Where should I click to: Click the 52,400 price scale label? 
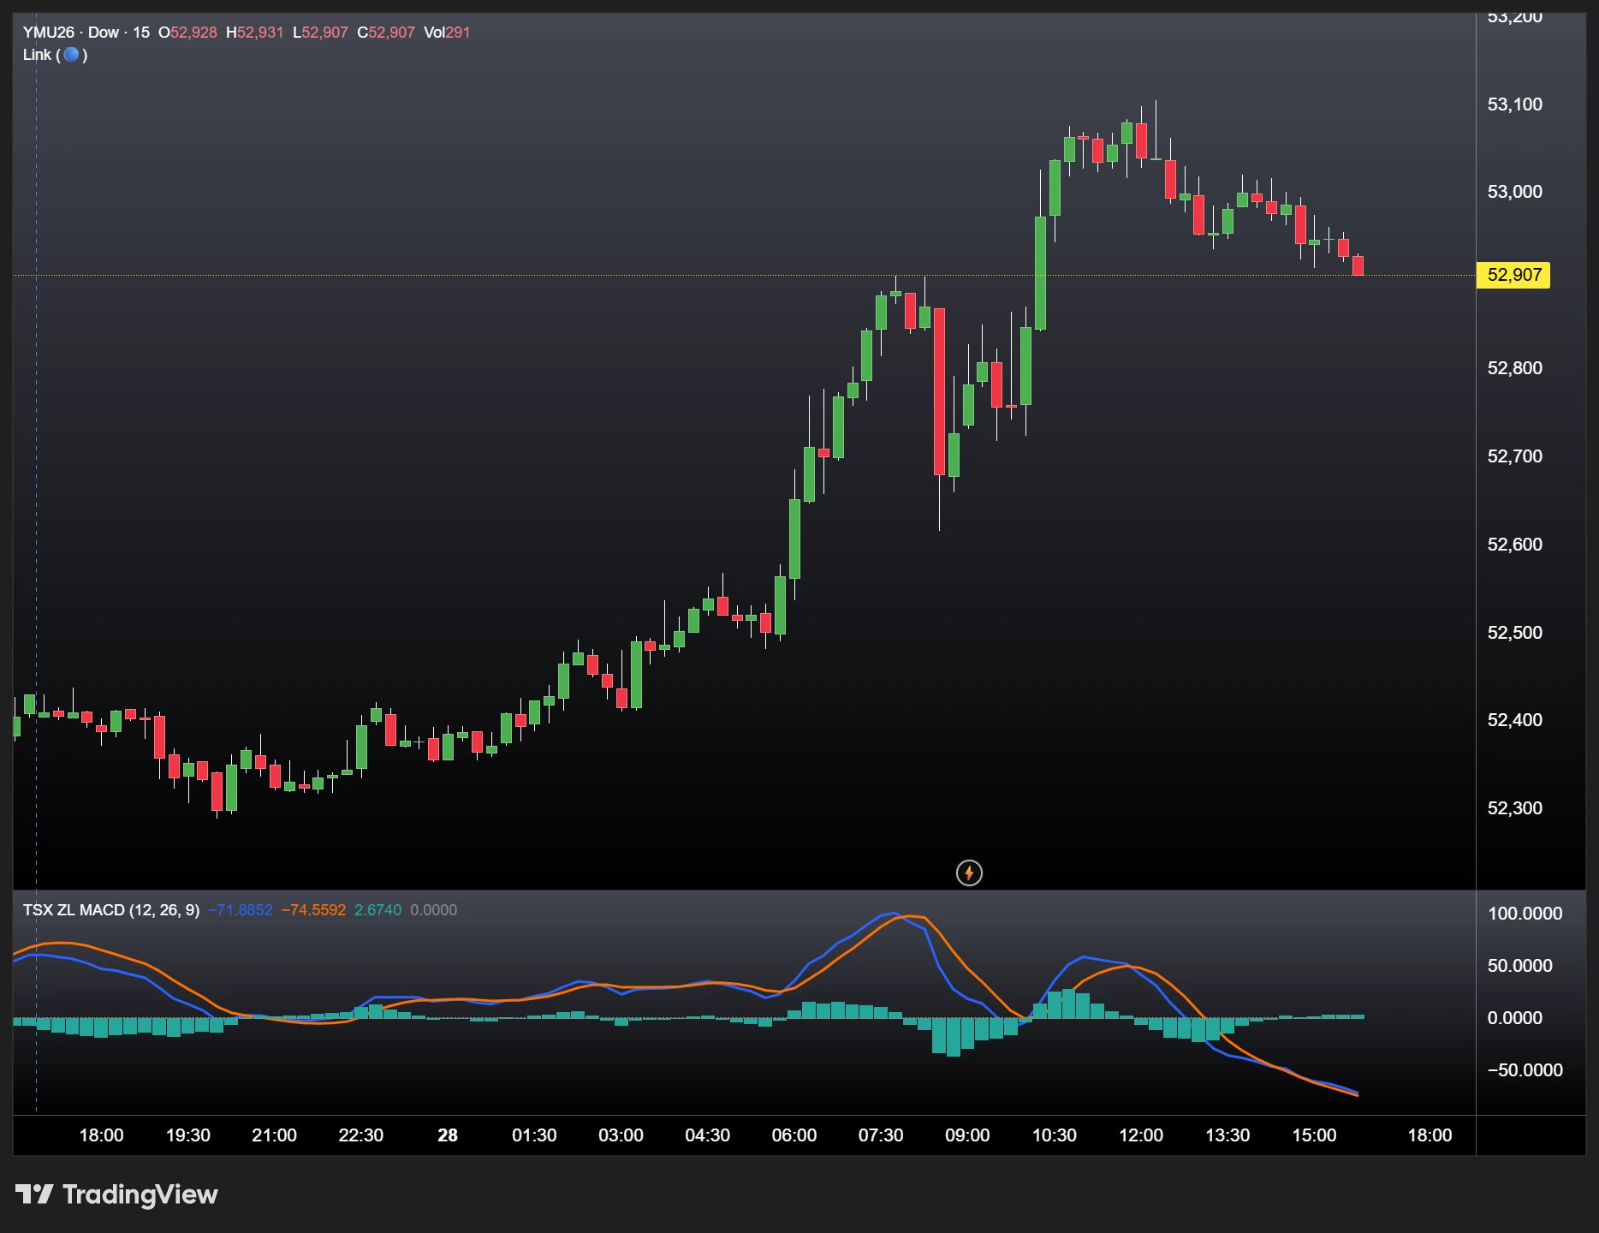1514,720
